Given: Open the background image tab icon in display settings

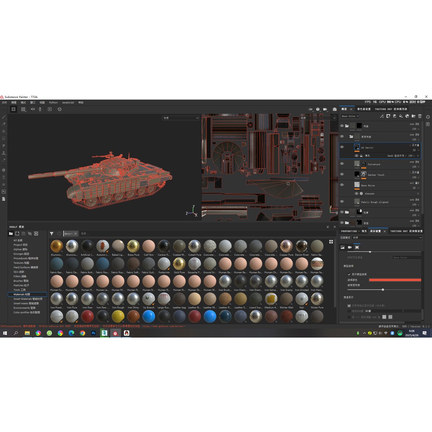Looking at the screenshot, I should (x=342, y=248).
